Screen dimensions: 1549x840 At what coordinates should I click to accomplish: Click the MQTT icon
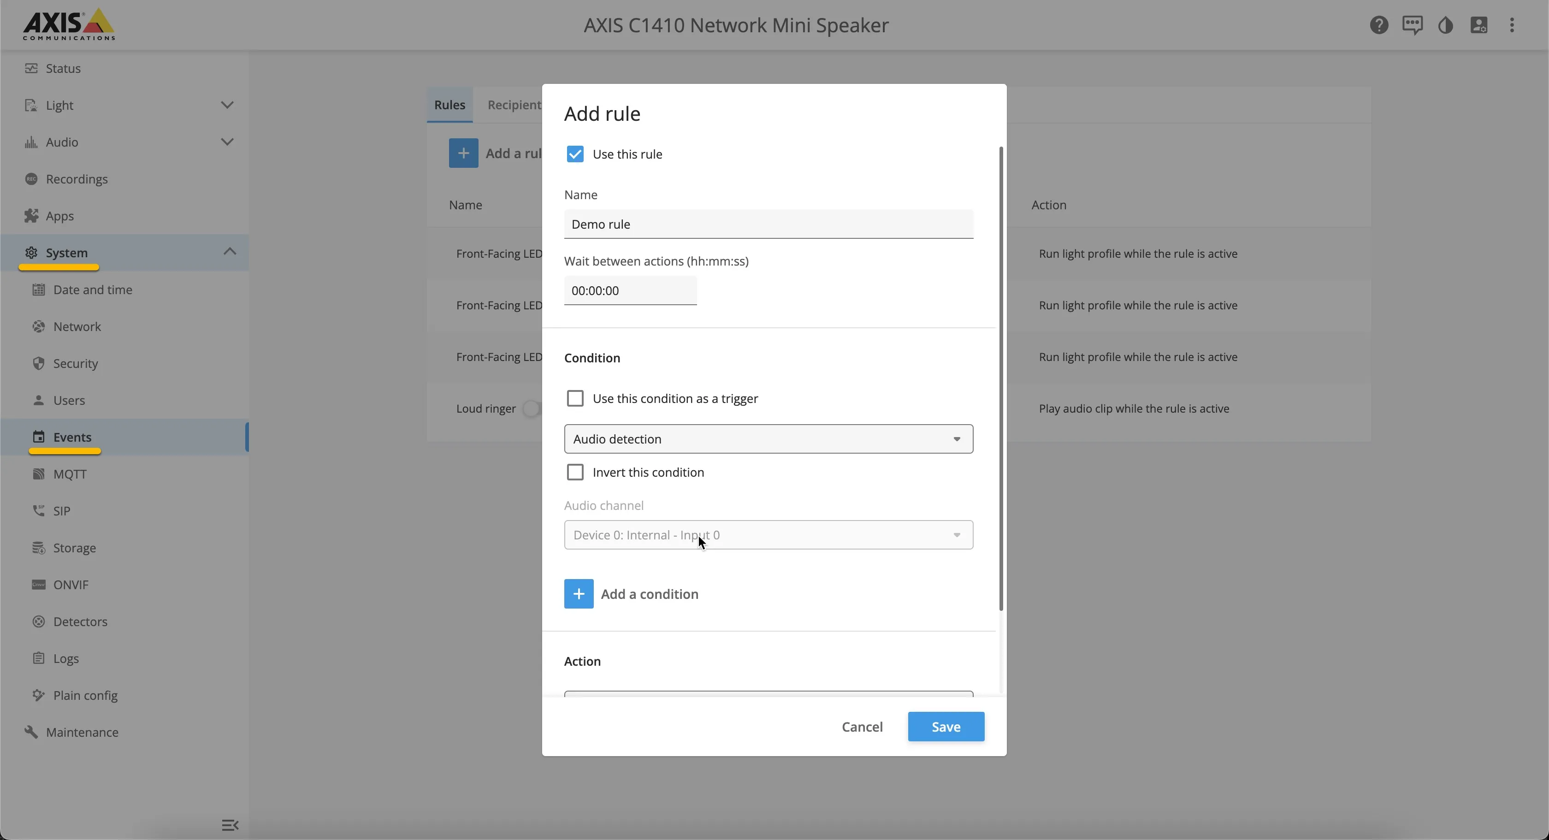(x=38, y=474)
